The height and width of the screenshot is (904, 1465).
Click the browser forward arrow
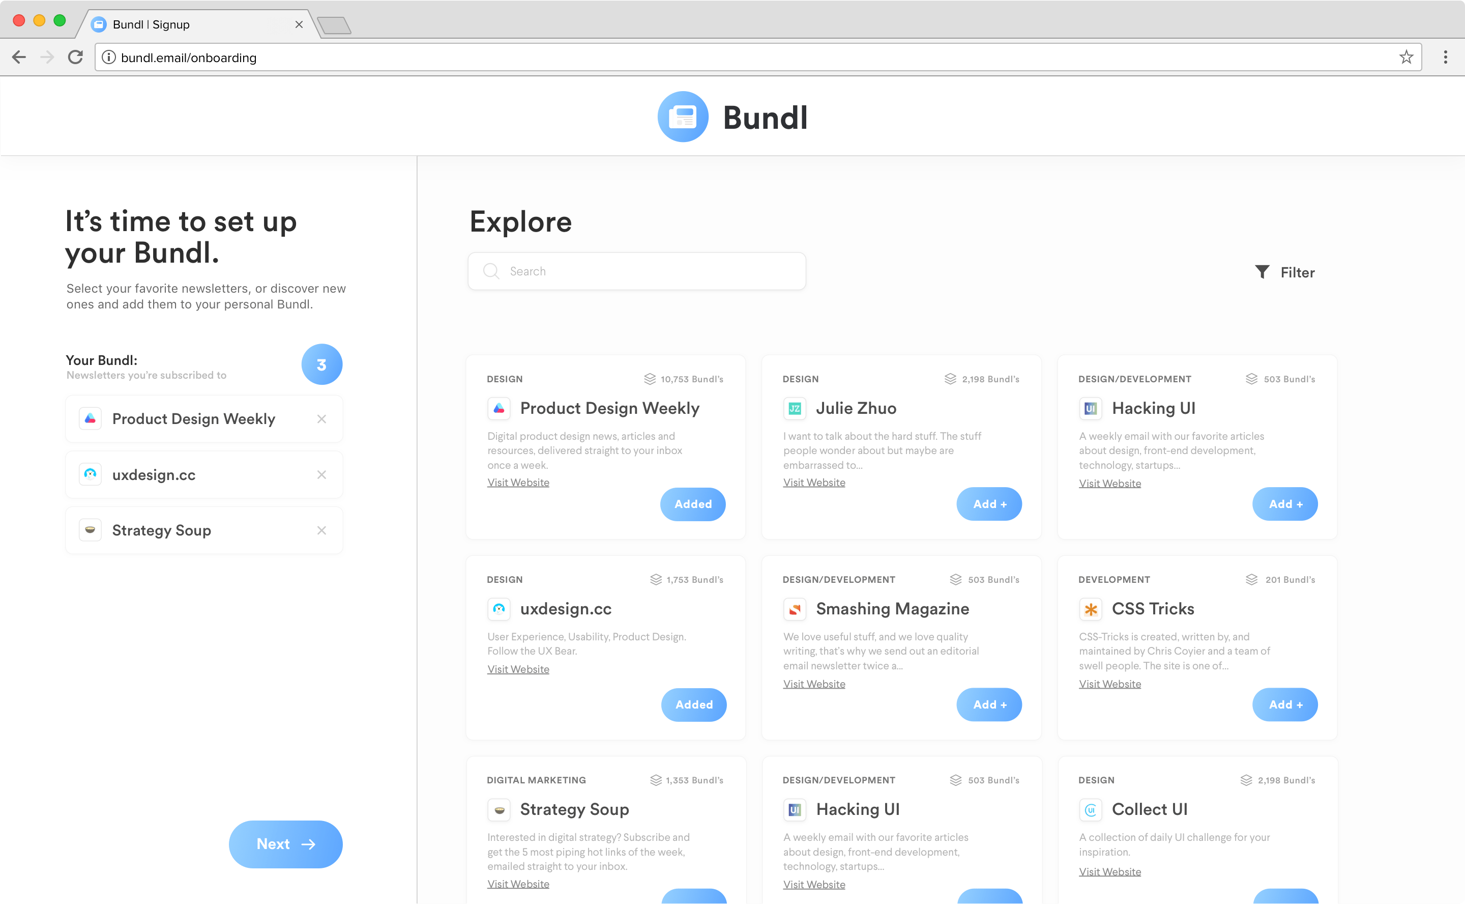coord(47,58)
